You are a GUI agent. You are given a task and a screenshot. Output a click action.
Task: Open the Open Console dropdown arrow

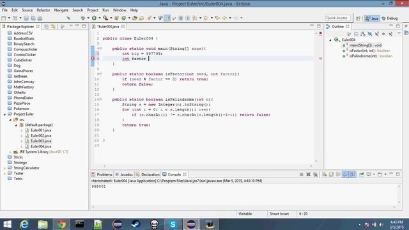pyautogui.click(x=385, y=174)
